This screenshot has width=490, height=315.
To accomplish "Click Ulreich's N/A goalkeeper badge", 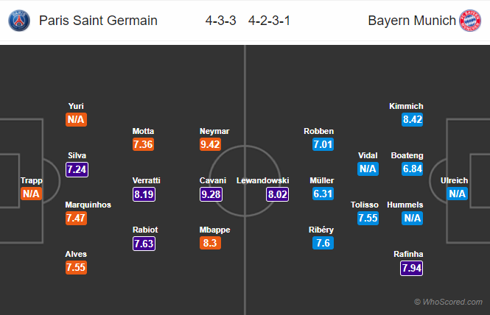I will 457,194.
